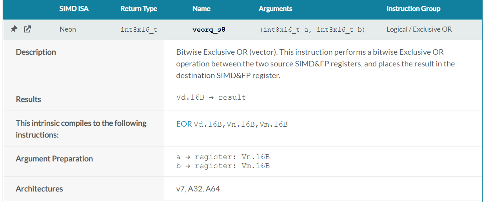Click the Return Type column header
Image resolution: width=483 pixels, height=202 pixels.
pyautogui.click(x=139, y=9)
